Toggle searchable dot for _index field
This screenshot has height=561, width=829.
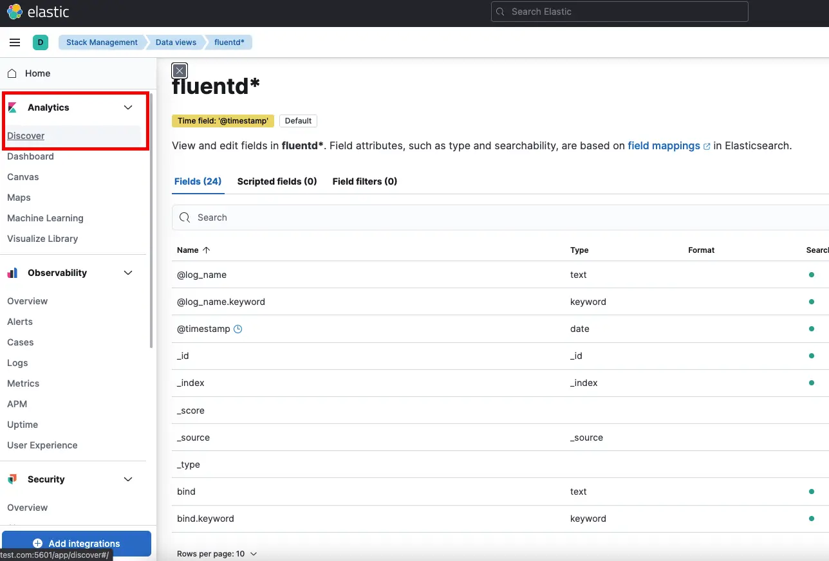[x=812, y=383]
